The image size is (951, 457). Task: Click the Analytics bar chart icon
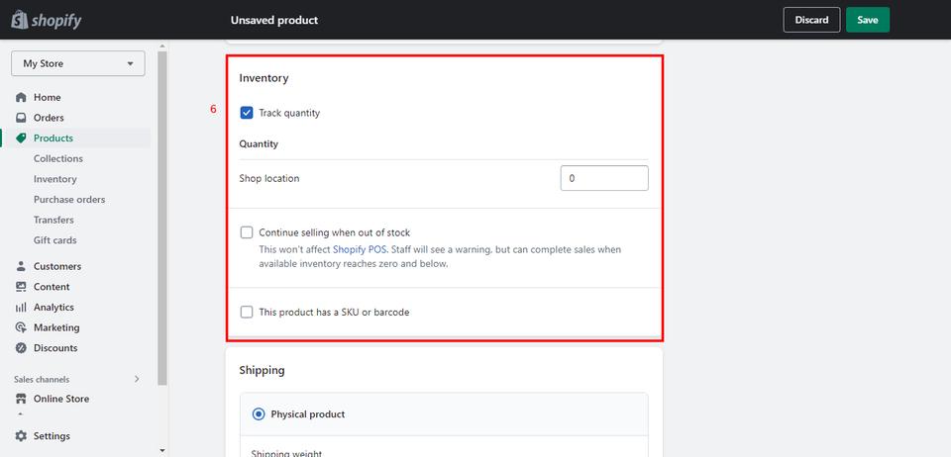pos(21,308)
